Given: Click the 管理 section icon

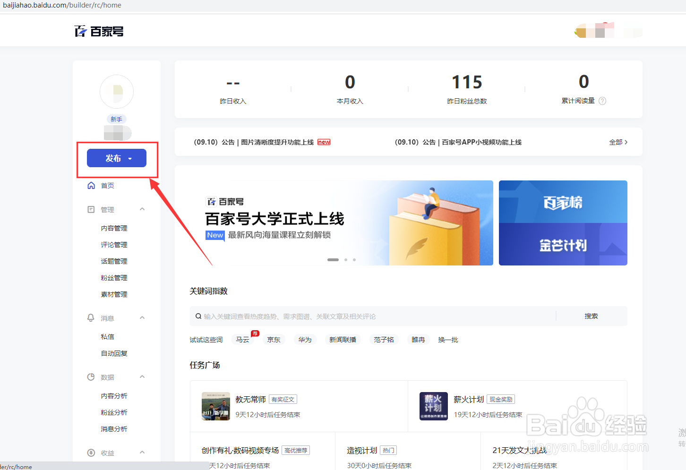Looking at the screenshot, I should [91, 209].
